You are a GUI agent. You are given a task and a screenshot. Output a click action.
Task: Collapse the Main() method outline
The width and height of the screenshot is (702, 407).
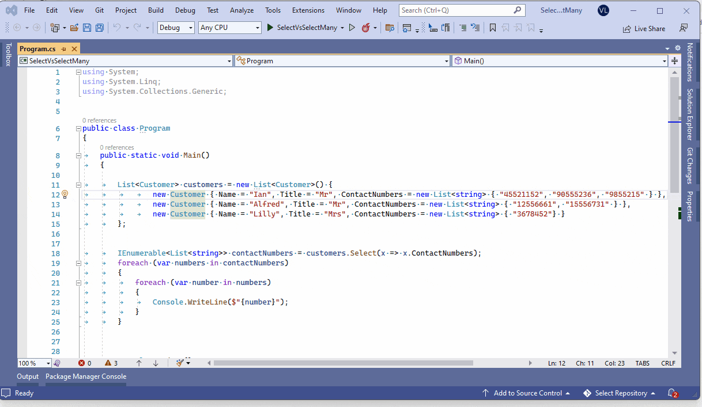(78, 155)
